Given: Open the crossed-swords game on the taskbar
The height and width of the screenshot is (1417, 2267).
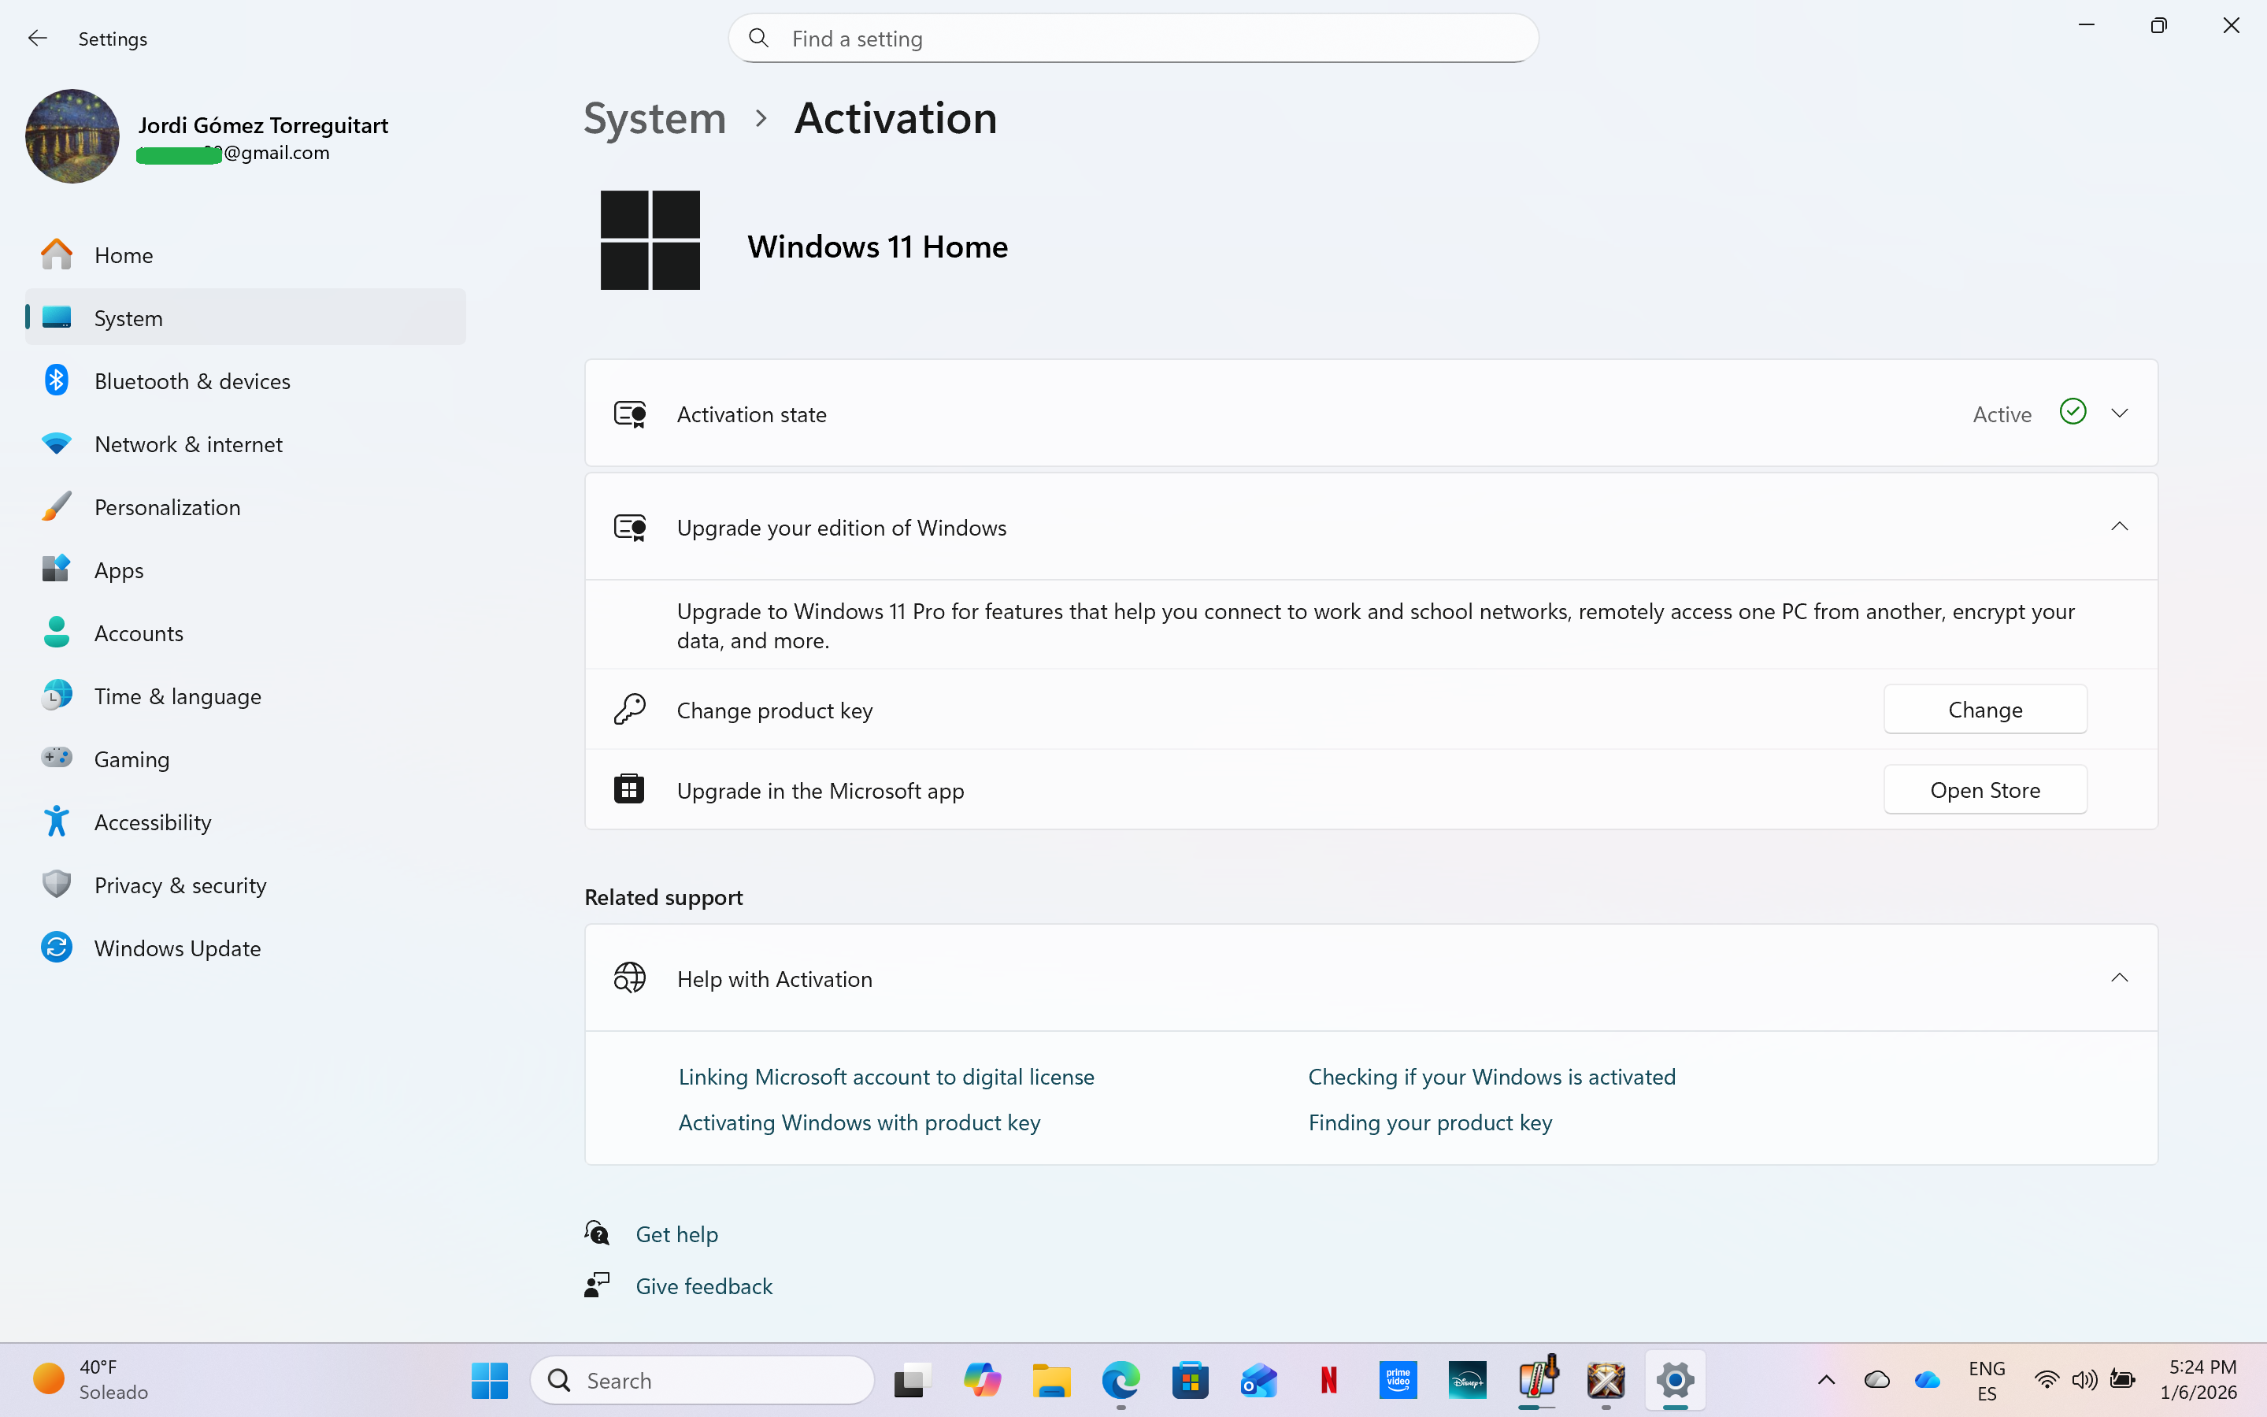Looking at the screenshot, I should [x=1606, y=1381].
